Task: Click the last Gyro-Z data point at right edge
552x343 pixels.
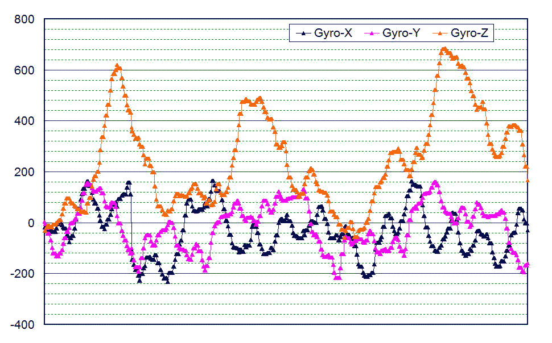Action: [528, 180]
